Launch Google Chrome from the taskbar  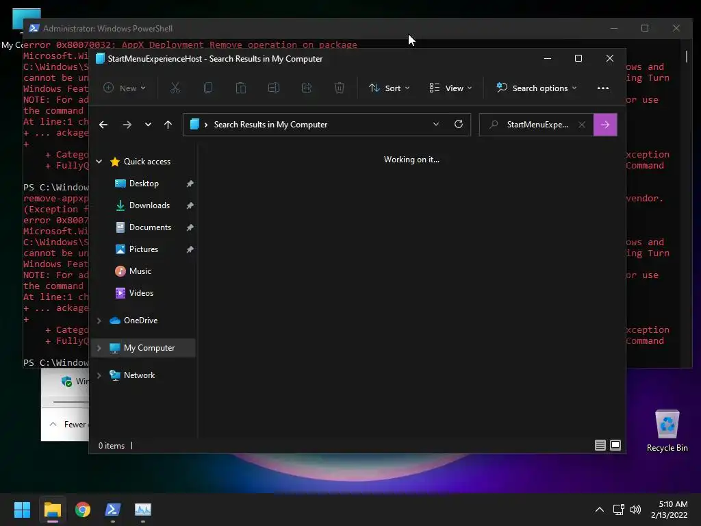[x=83, y=510]
